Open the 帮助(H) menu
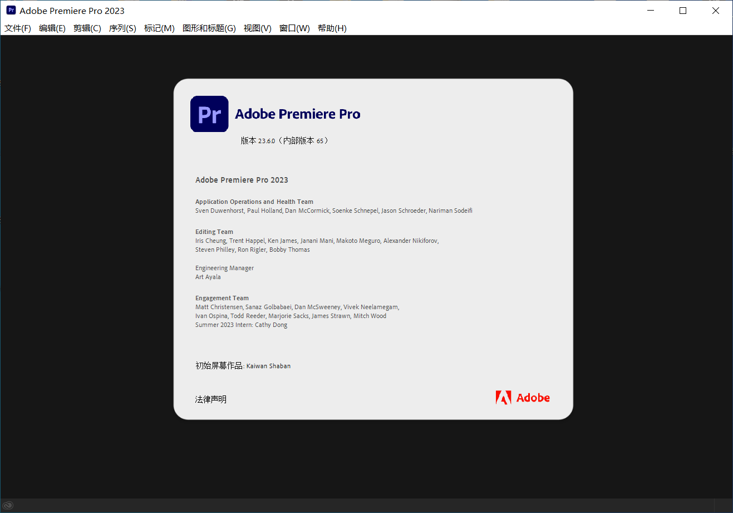The width and height of the screenshot is (733, 513). click(332, 28)
